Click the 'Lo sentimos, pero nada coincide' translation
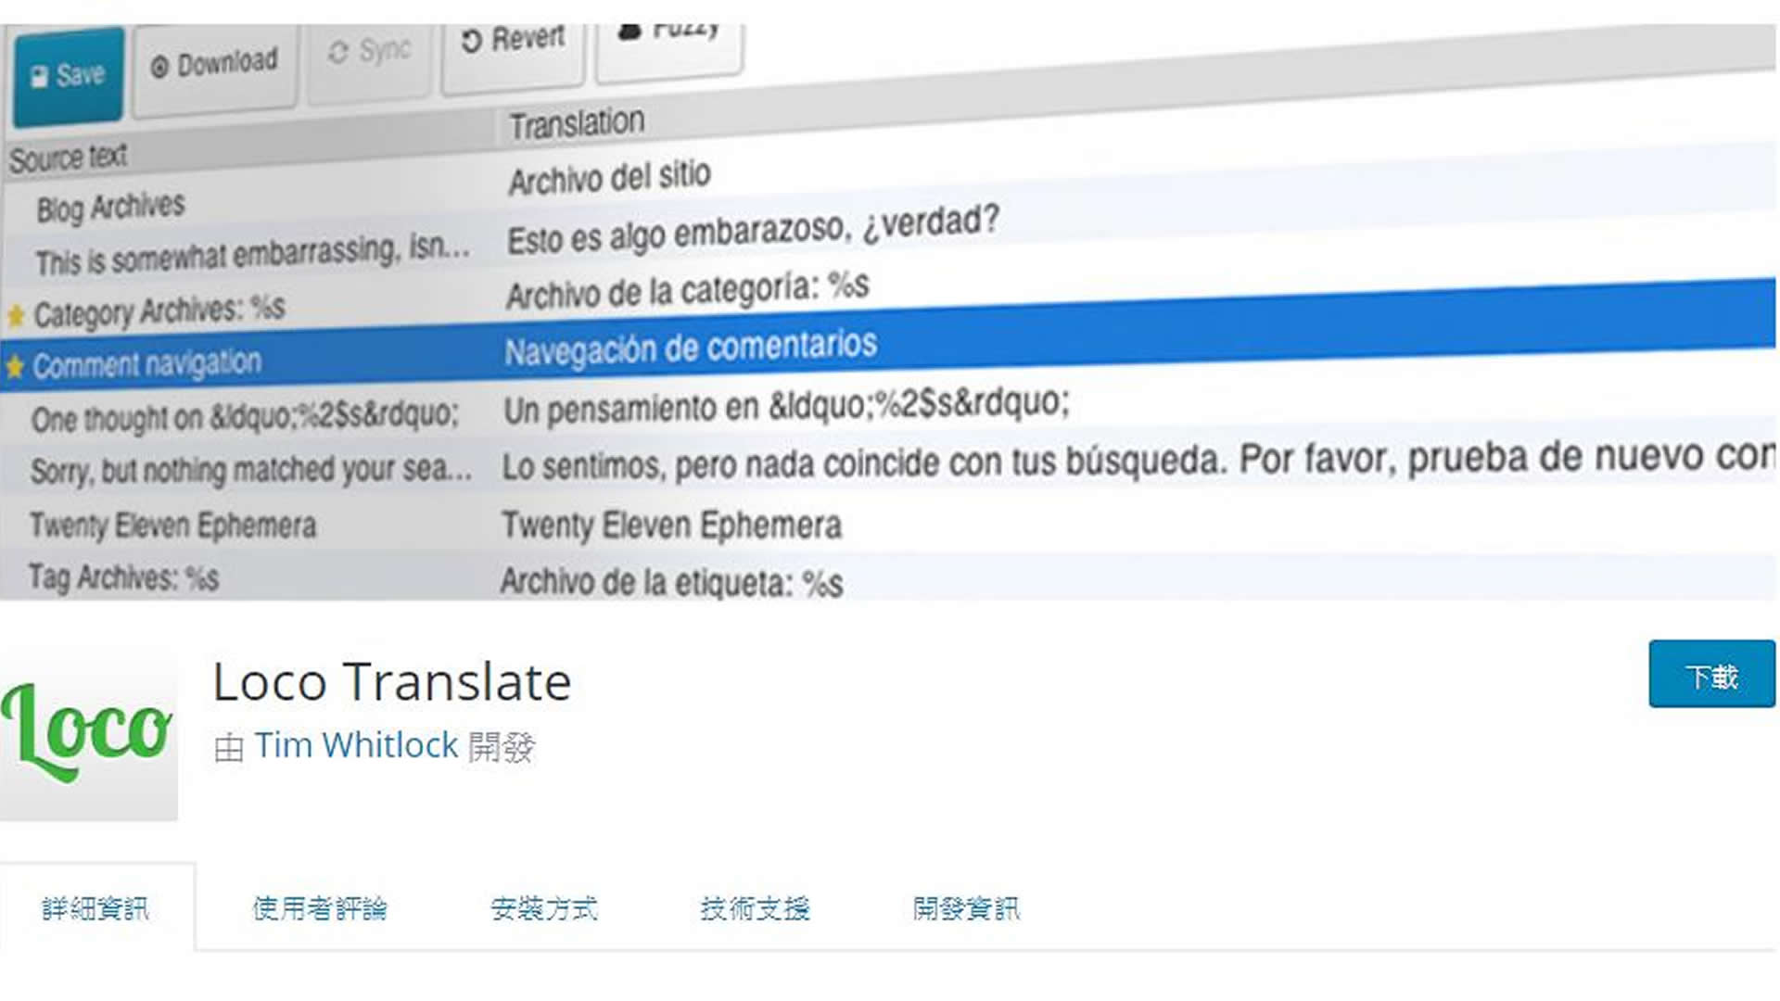This screenshot has height=1001, width=1780. tap(1138, 461)
